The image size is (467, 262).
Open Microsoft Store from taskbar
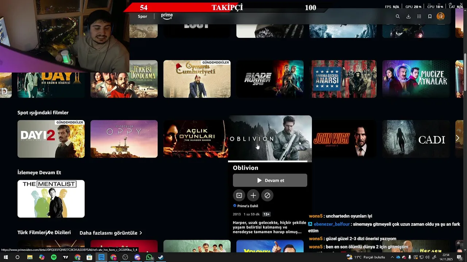89,257
